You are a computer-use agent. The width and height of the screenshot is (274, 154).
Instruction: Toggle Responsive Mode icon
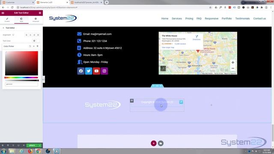[x=18, y=145]
